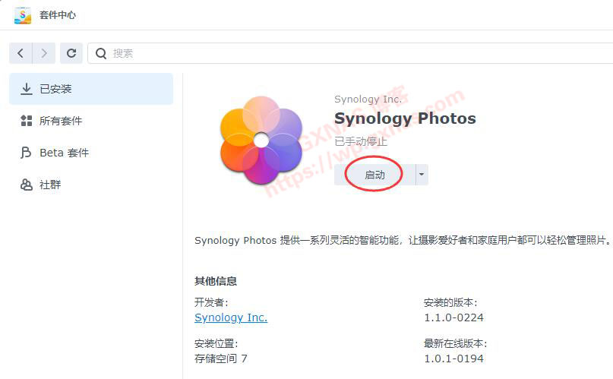Viewport: 613px width, 379px height.
Task: Switch to Beta 套件 section
Action: 64,153
